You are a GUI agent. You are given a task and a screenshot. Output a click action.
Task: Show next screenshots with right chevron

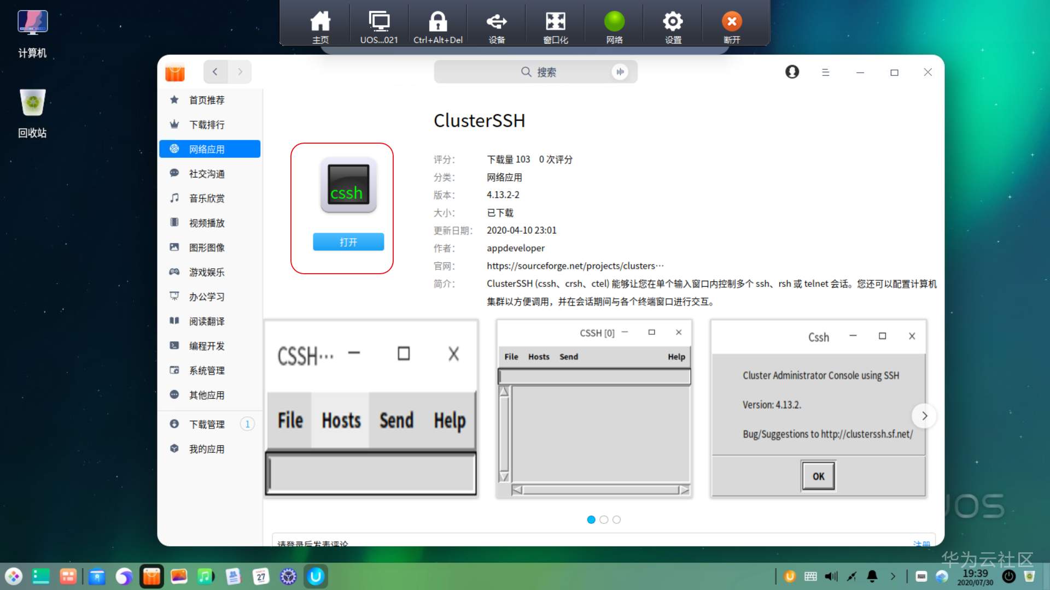pos(924,416)
